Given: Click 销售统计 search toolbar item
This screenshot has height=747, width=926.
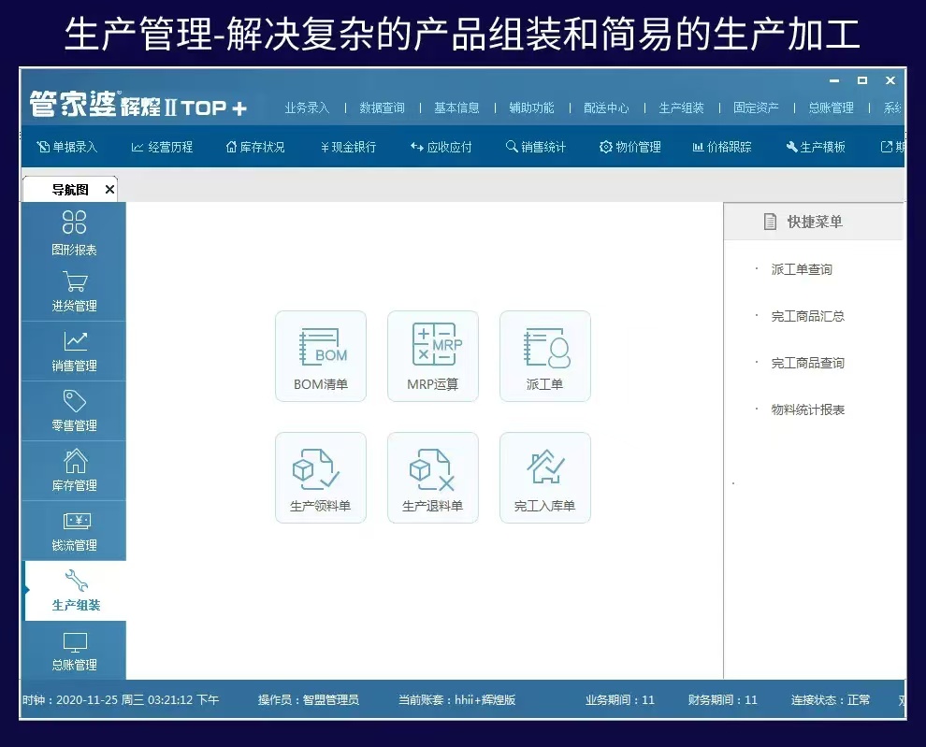Looking at the screenshot, I should click(536, 147).
